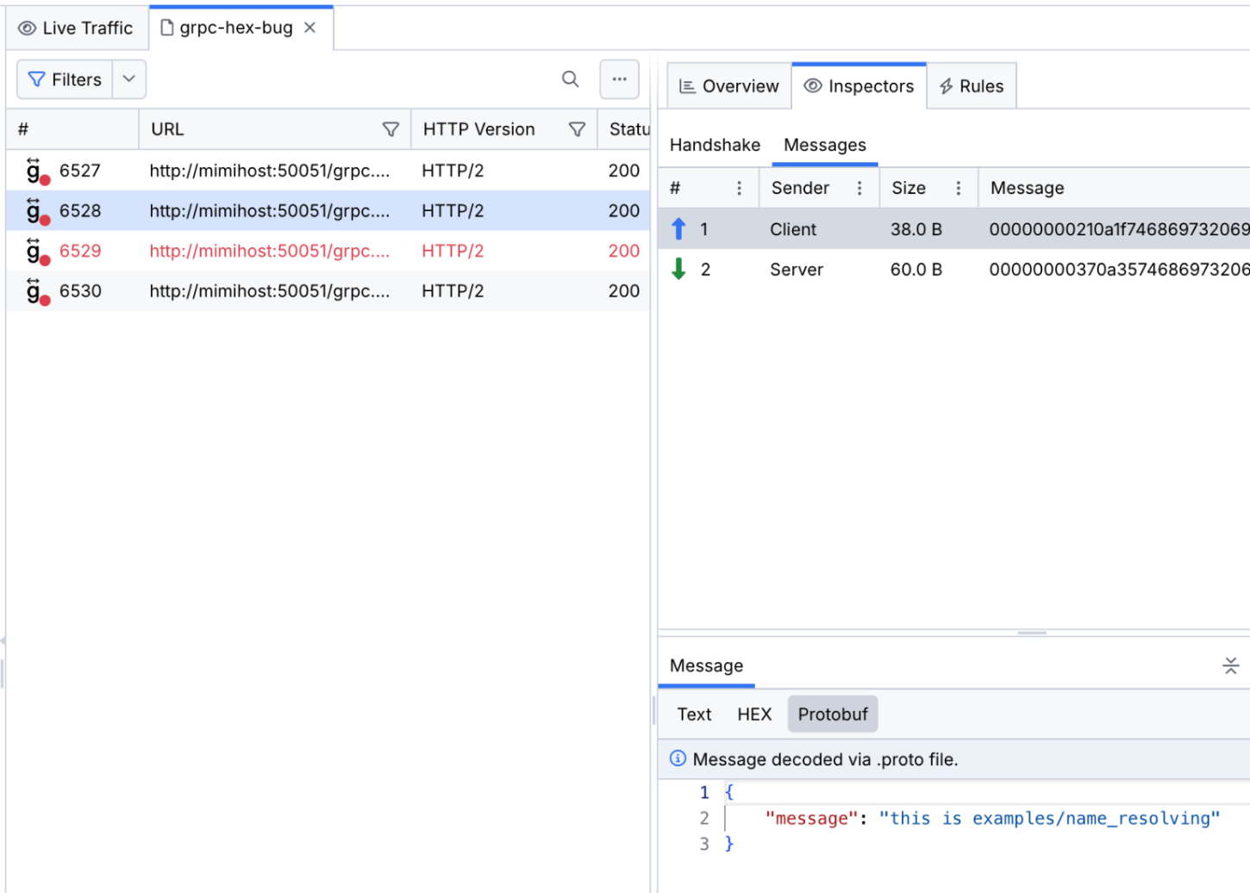This screenshot has height=893, width=1250.
Task: Collapse the Message panel
Action: (x=1230, y=665)
